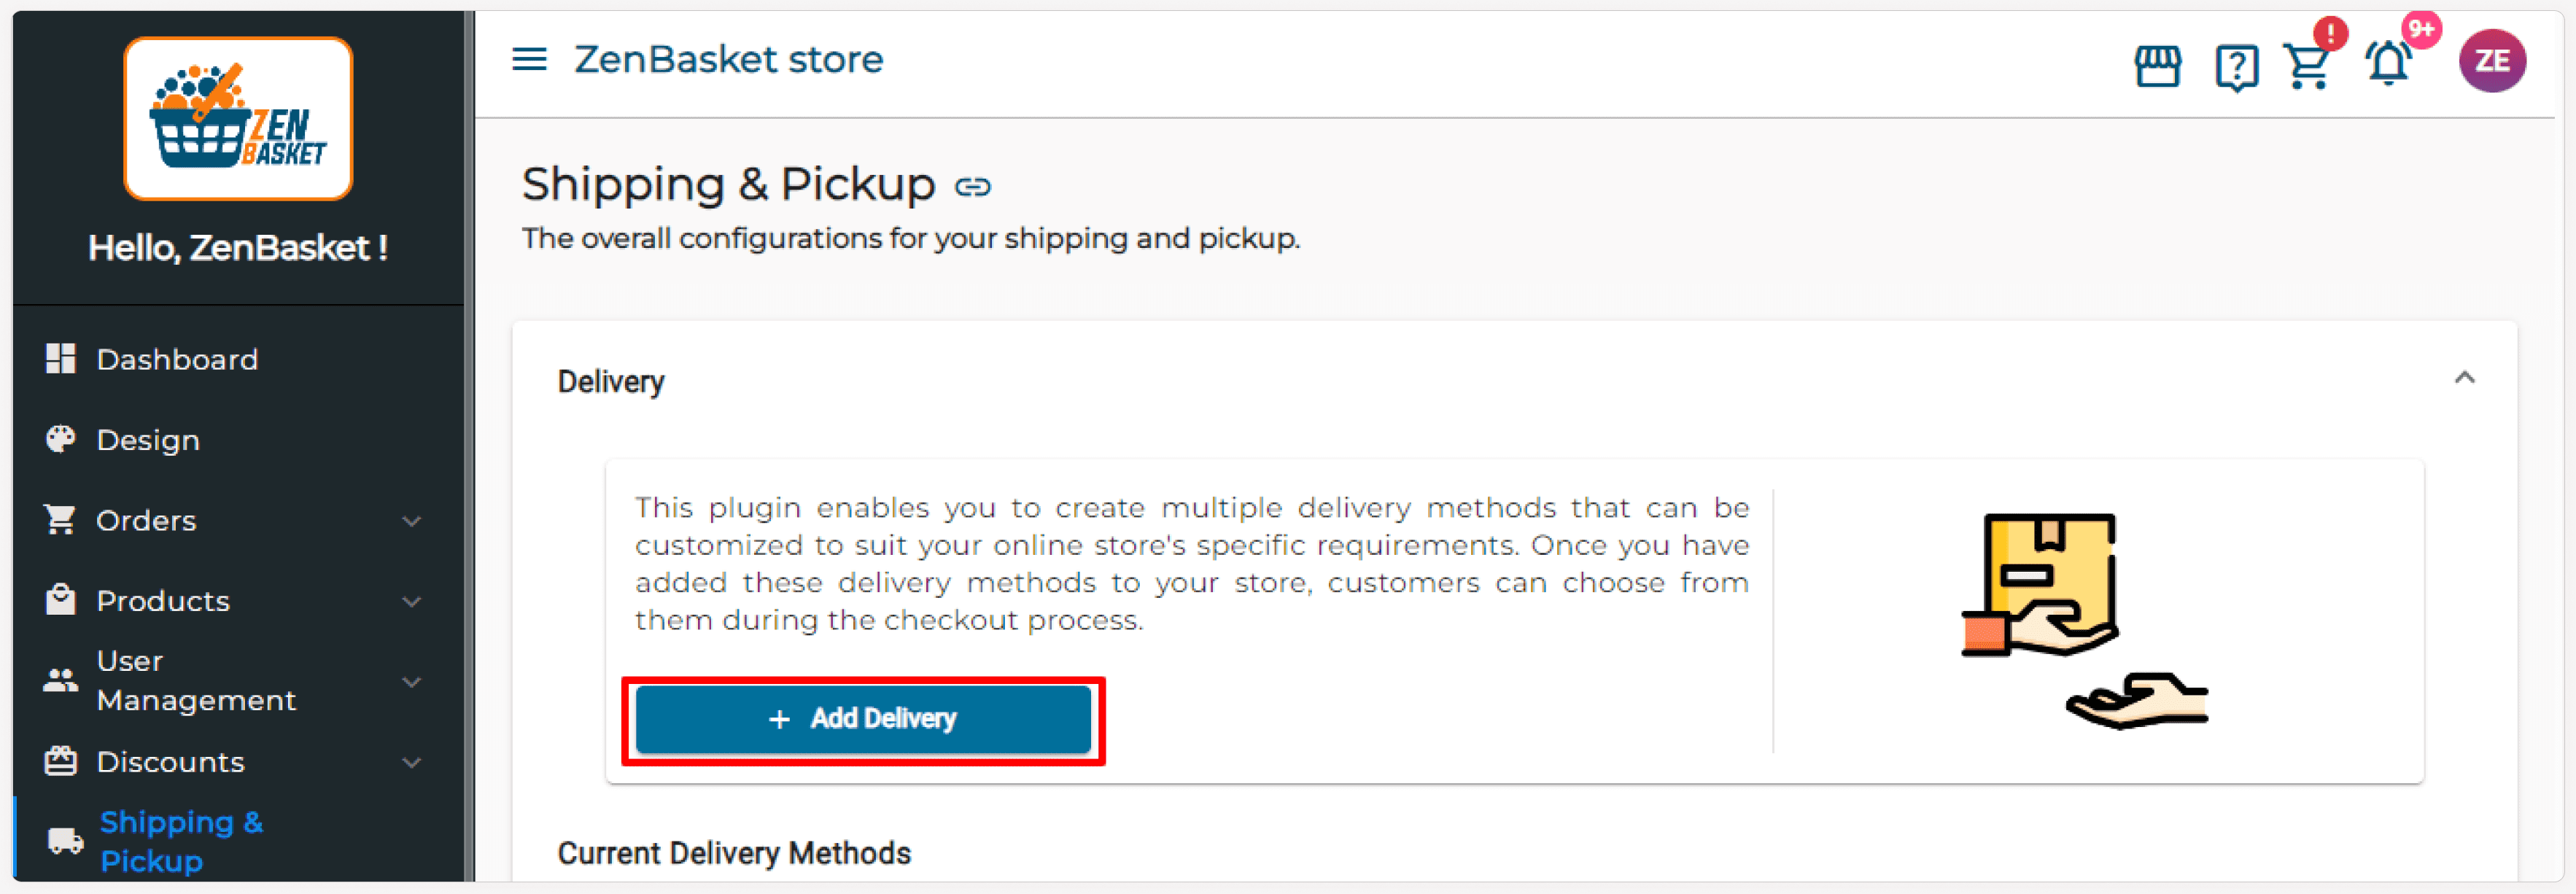
Task: Open the Dashboard menu item
Action: [177, 359]
